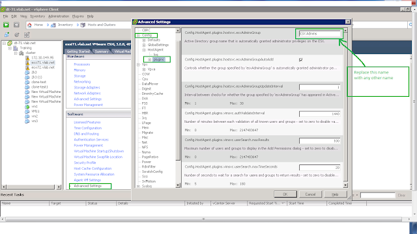Open the Administration menu
The width and height of the screenshot is (417, 234).
click(x=59, y=16)
